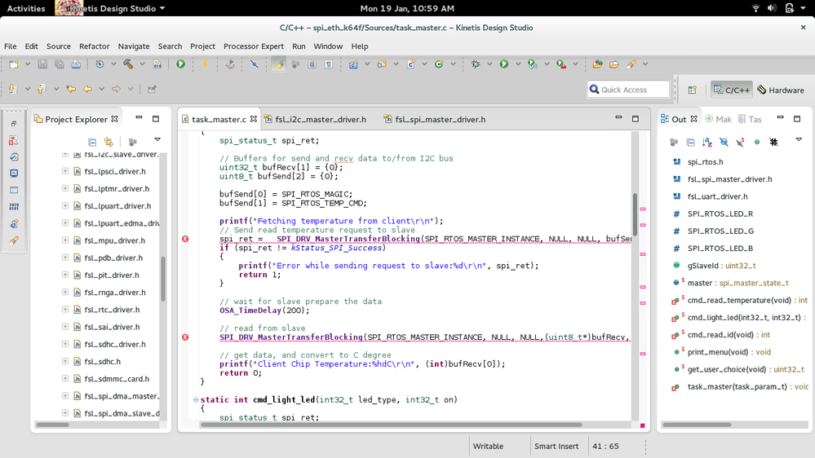
Task: Click the Previous Annotation up-arrow icon
Action: tap(41, 89)
